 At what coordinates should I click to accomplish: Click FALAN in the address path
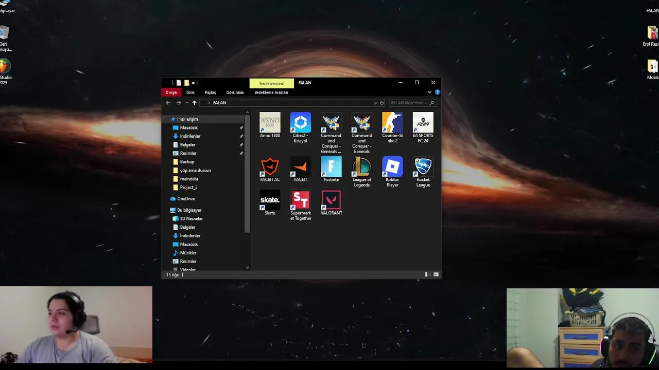(220, 103)
